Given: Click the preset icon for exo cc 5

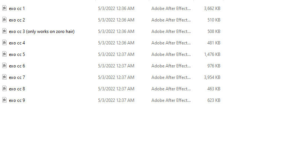Looking at the screenshot, I should click(4, 54).
